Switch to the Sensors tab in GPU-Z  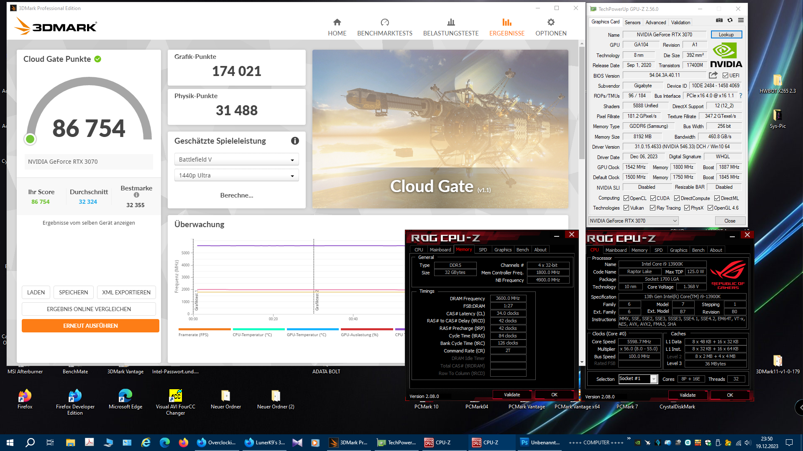(632, 23)
